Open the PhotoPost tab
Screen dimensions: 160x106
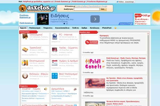tap(107, 28)
